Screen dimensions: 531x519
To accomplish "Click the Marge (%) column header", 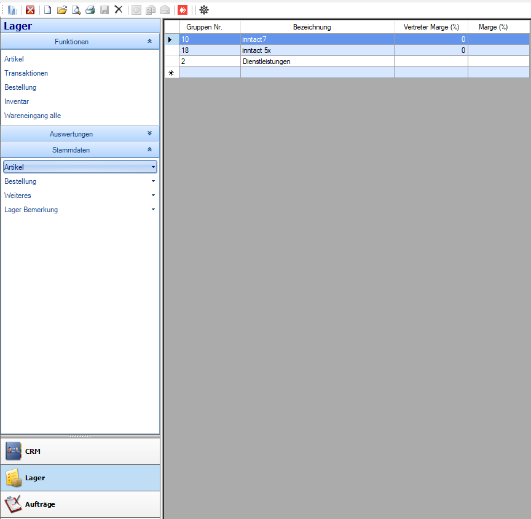I will tap(498, 27).
